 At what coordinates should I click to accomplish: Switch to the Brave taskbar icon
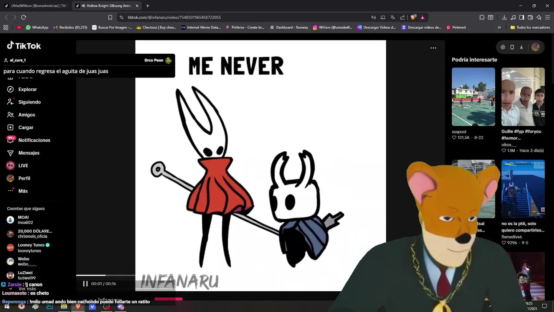78,306
